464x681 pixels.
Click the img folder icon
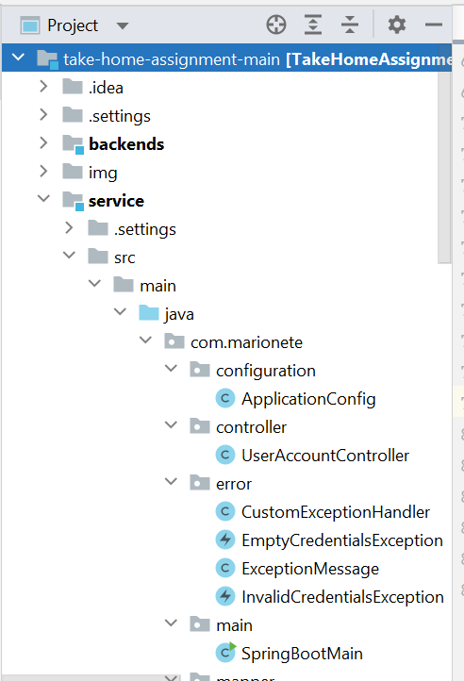(72, 171)
